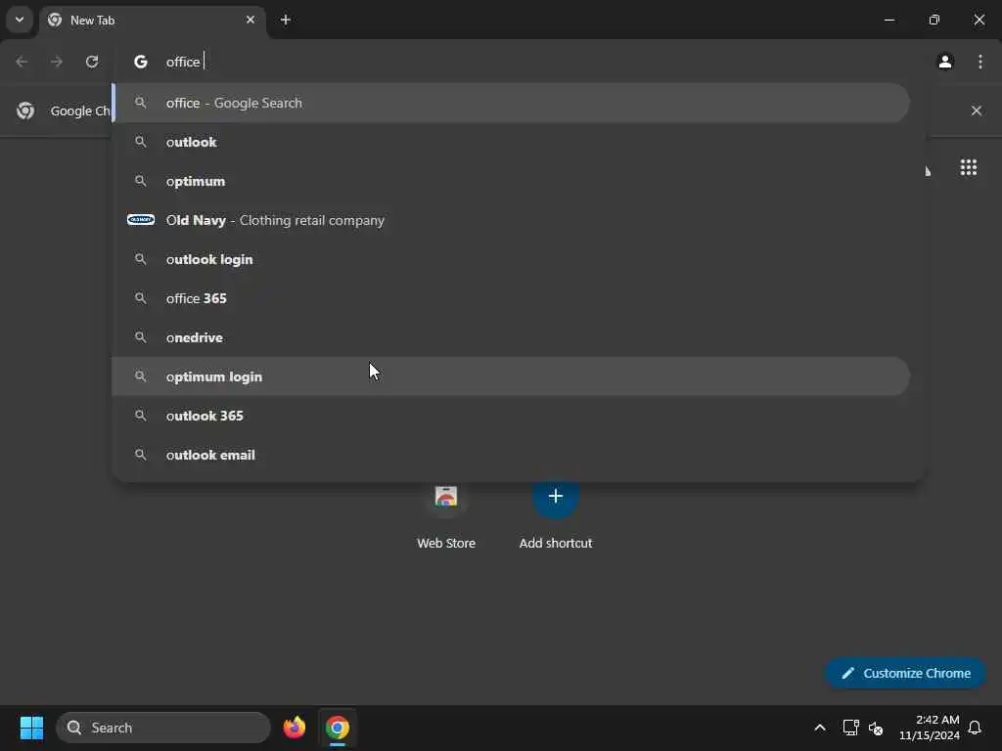Click search icon beside onedrive

tap(141, 337)
